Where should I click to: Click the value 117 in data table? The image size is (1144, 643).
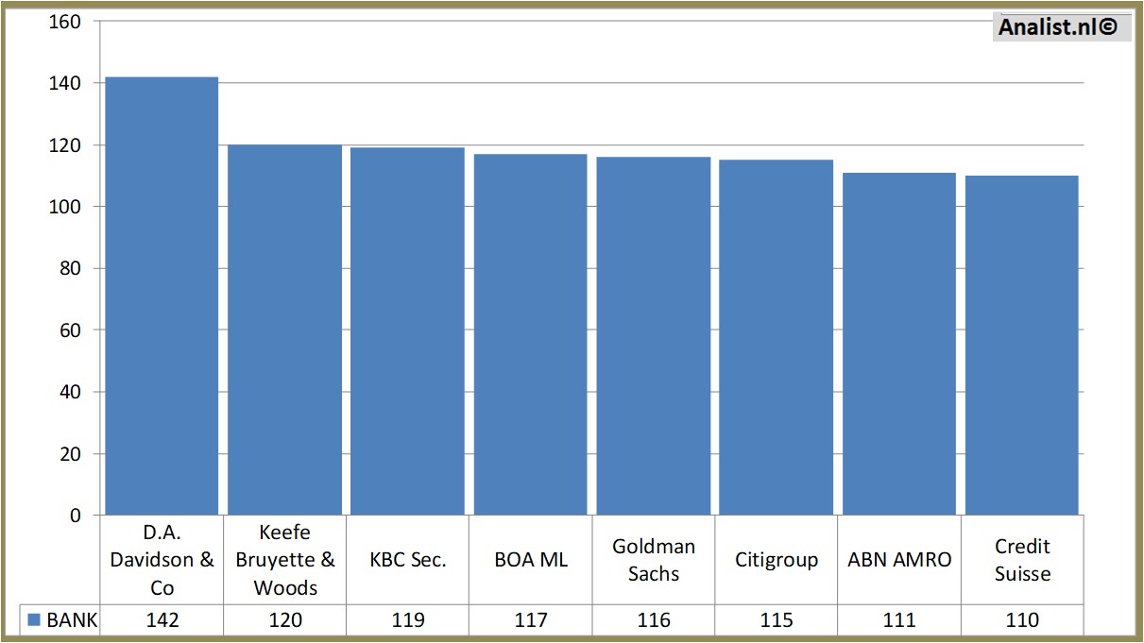coord(530,620)
